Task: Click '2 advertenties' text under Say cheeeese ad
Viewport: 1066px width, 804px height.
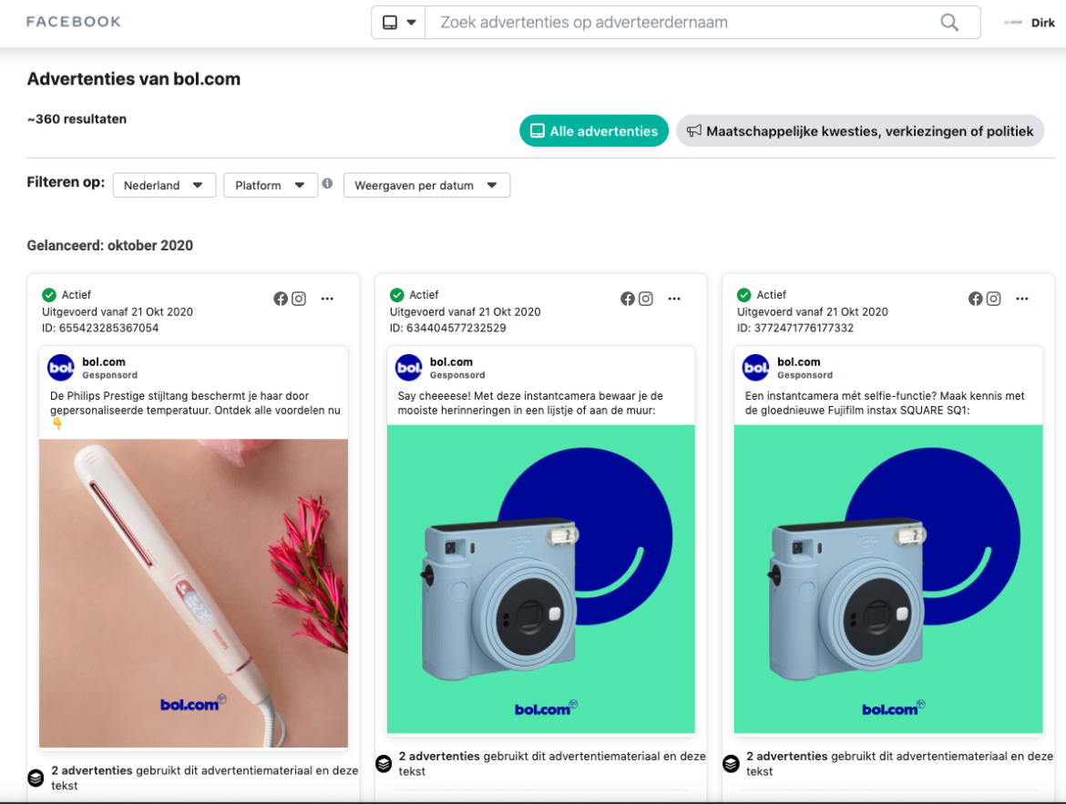Action: pyautogui.click(x=439, y=756)
